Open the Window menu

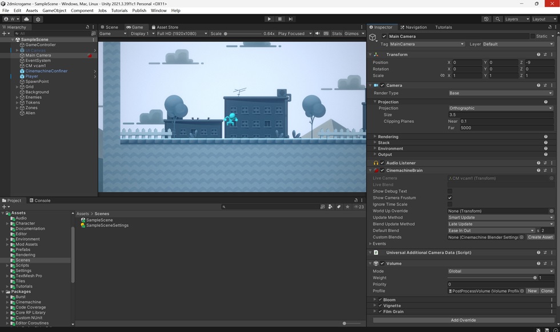point(159,10)
